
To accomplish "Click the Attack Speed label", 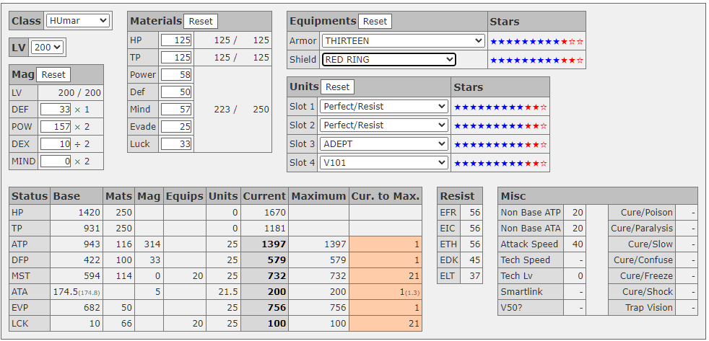I will (529, 244).
